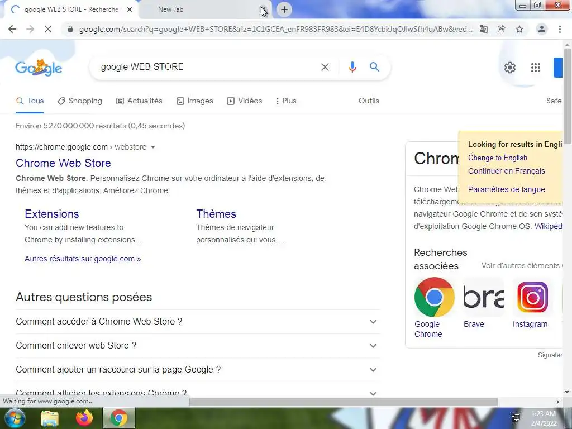Viewport: 572px width, 429px height.
Task: Expand Comment ajouter un raccourci question
Action: (x=198, y=370)
